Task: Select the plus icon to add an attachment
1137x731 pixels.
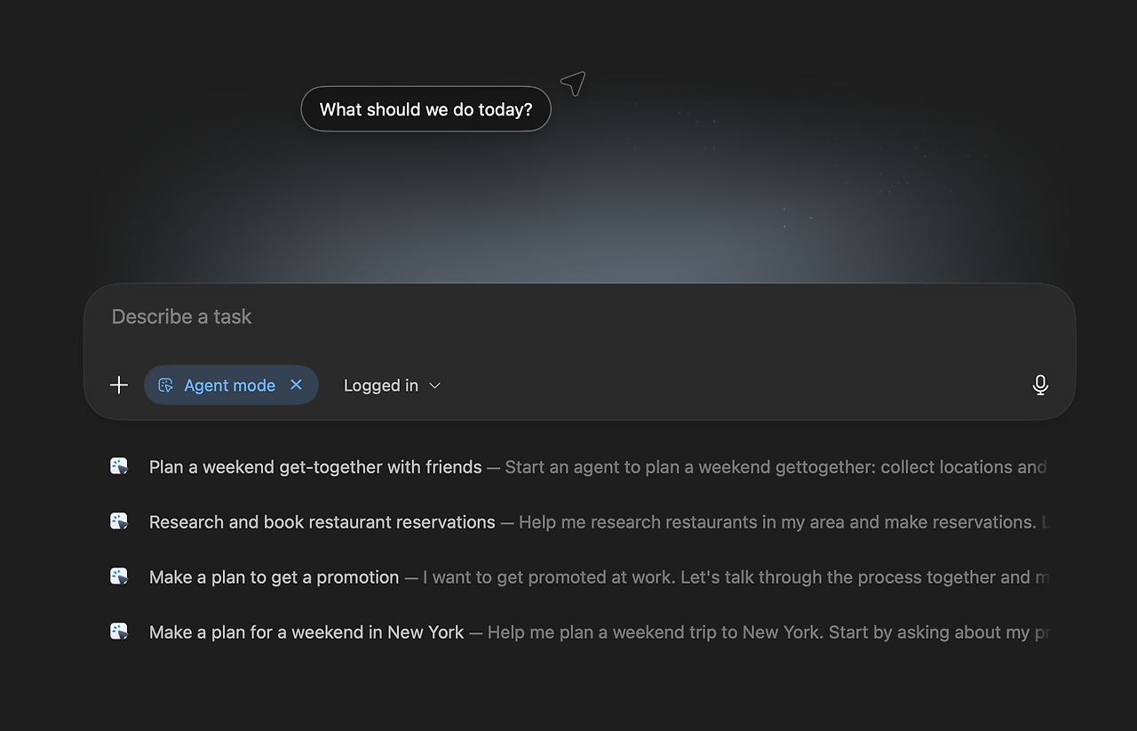Action: click(118, 385)
